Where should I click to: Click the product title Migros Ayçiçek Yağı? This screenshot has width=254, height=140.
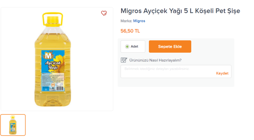(180, 11)
